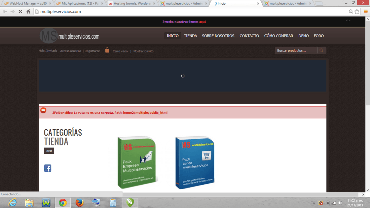Stop loading the page with X button

coord(21,11)
